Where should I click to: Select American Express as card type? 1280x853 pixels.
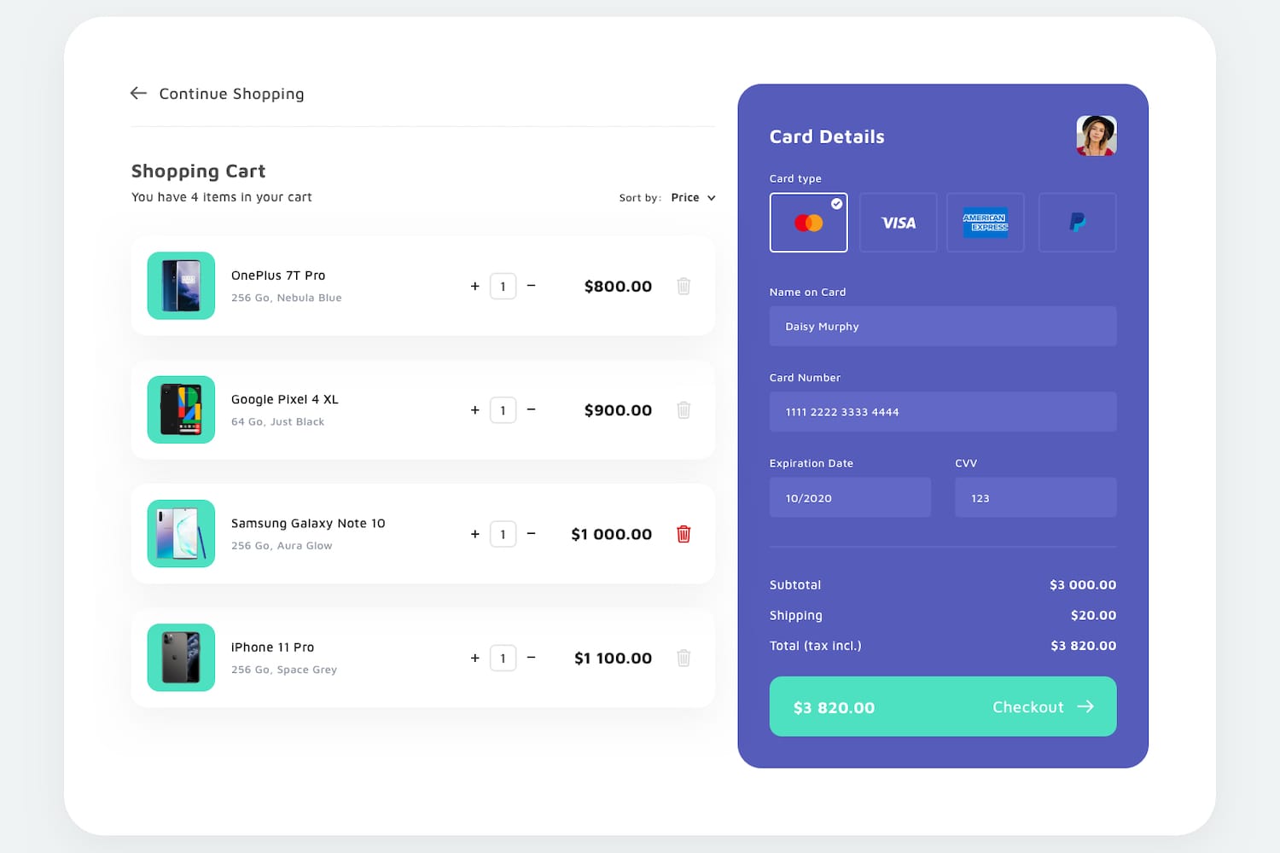[x=986, y=223]
